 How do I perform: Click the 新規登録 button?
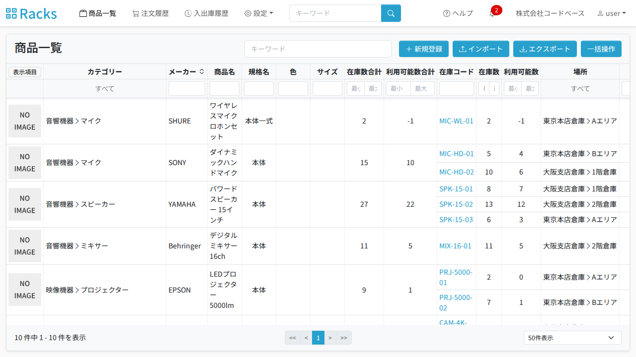(424, 49)
